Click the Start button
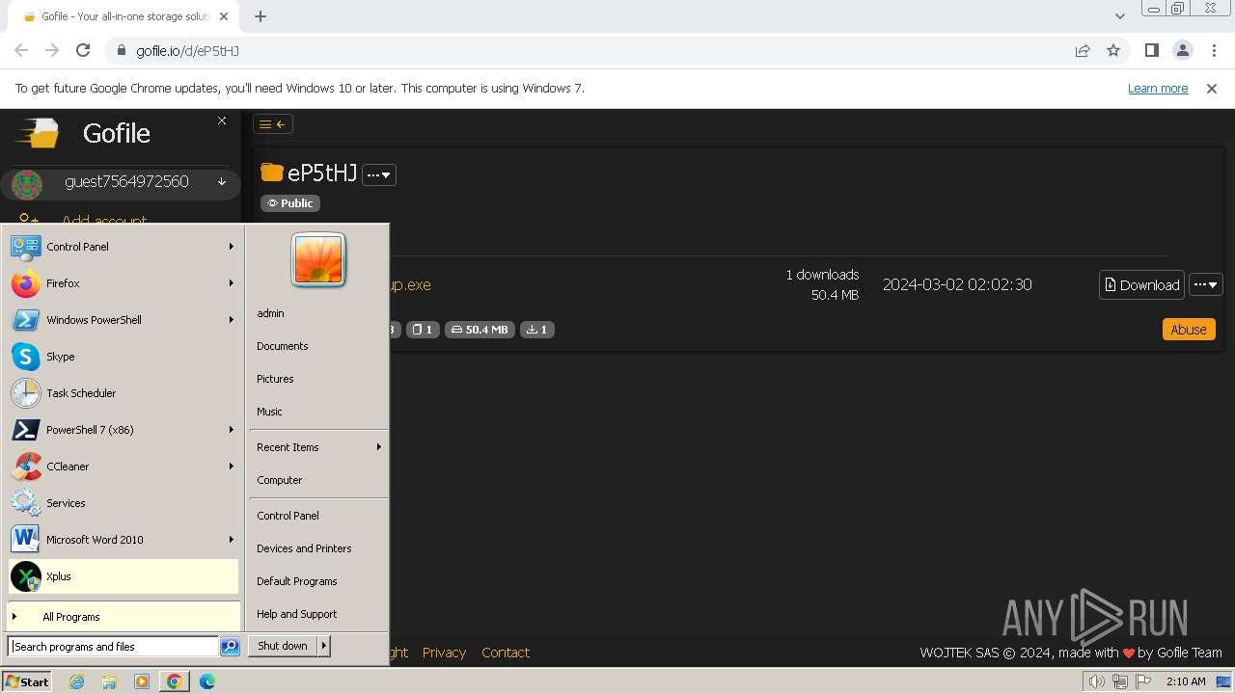The image size is (1235, 694). tap(26, 681)
